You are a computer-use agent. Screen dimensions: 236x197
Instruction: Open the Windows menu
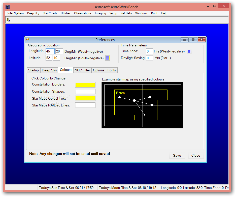tap(142, 13)
